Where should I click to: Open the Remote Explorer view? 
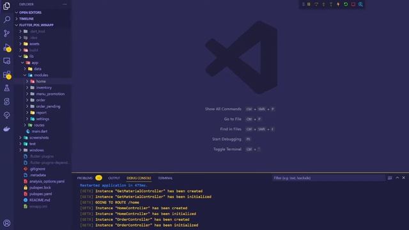click(7, 61)
